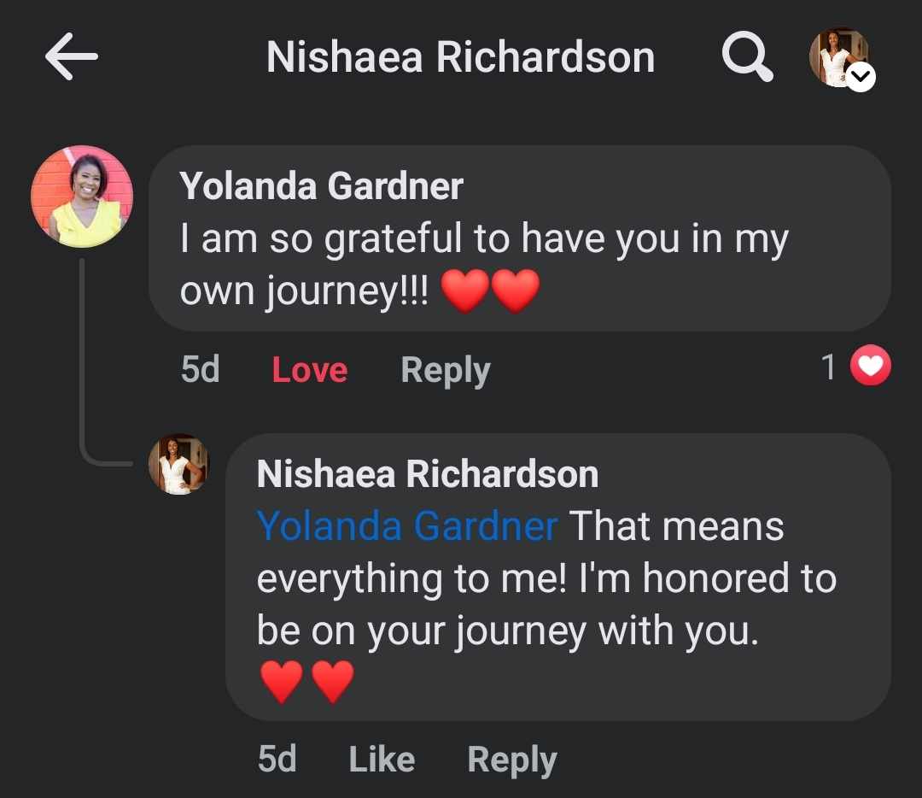Tap the profile picture in the header
The height and width of the screenshot is (798, 922).
[837, 56]
